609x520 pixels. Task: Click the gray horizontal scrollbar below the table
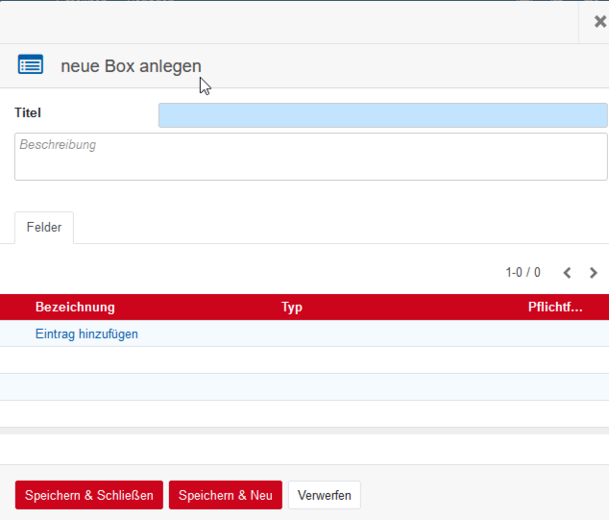coord(304,431)
